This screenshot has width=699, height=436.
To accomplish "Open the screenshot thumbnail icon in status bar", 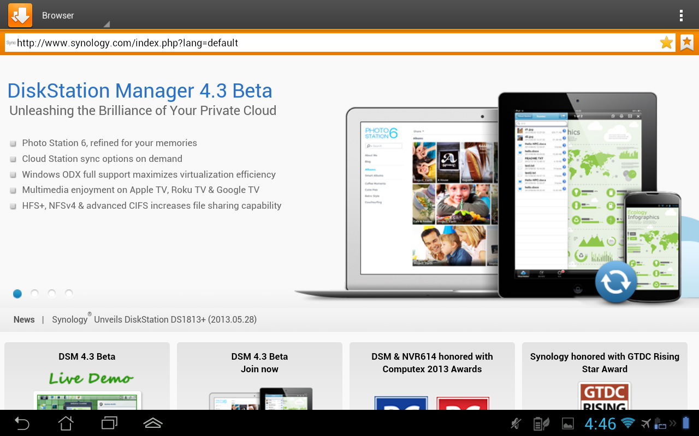I will coord(567,423).
